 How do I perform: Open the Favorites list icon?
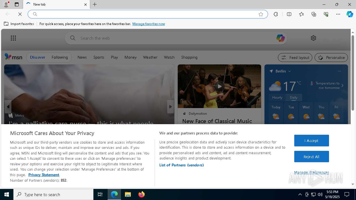[x=301, y=14]
